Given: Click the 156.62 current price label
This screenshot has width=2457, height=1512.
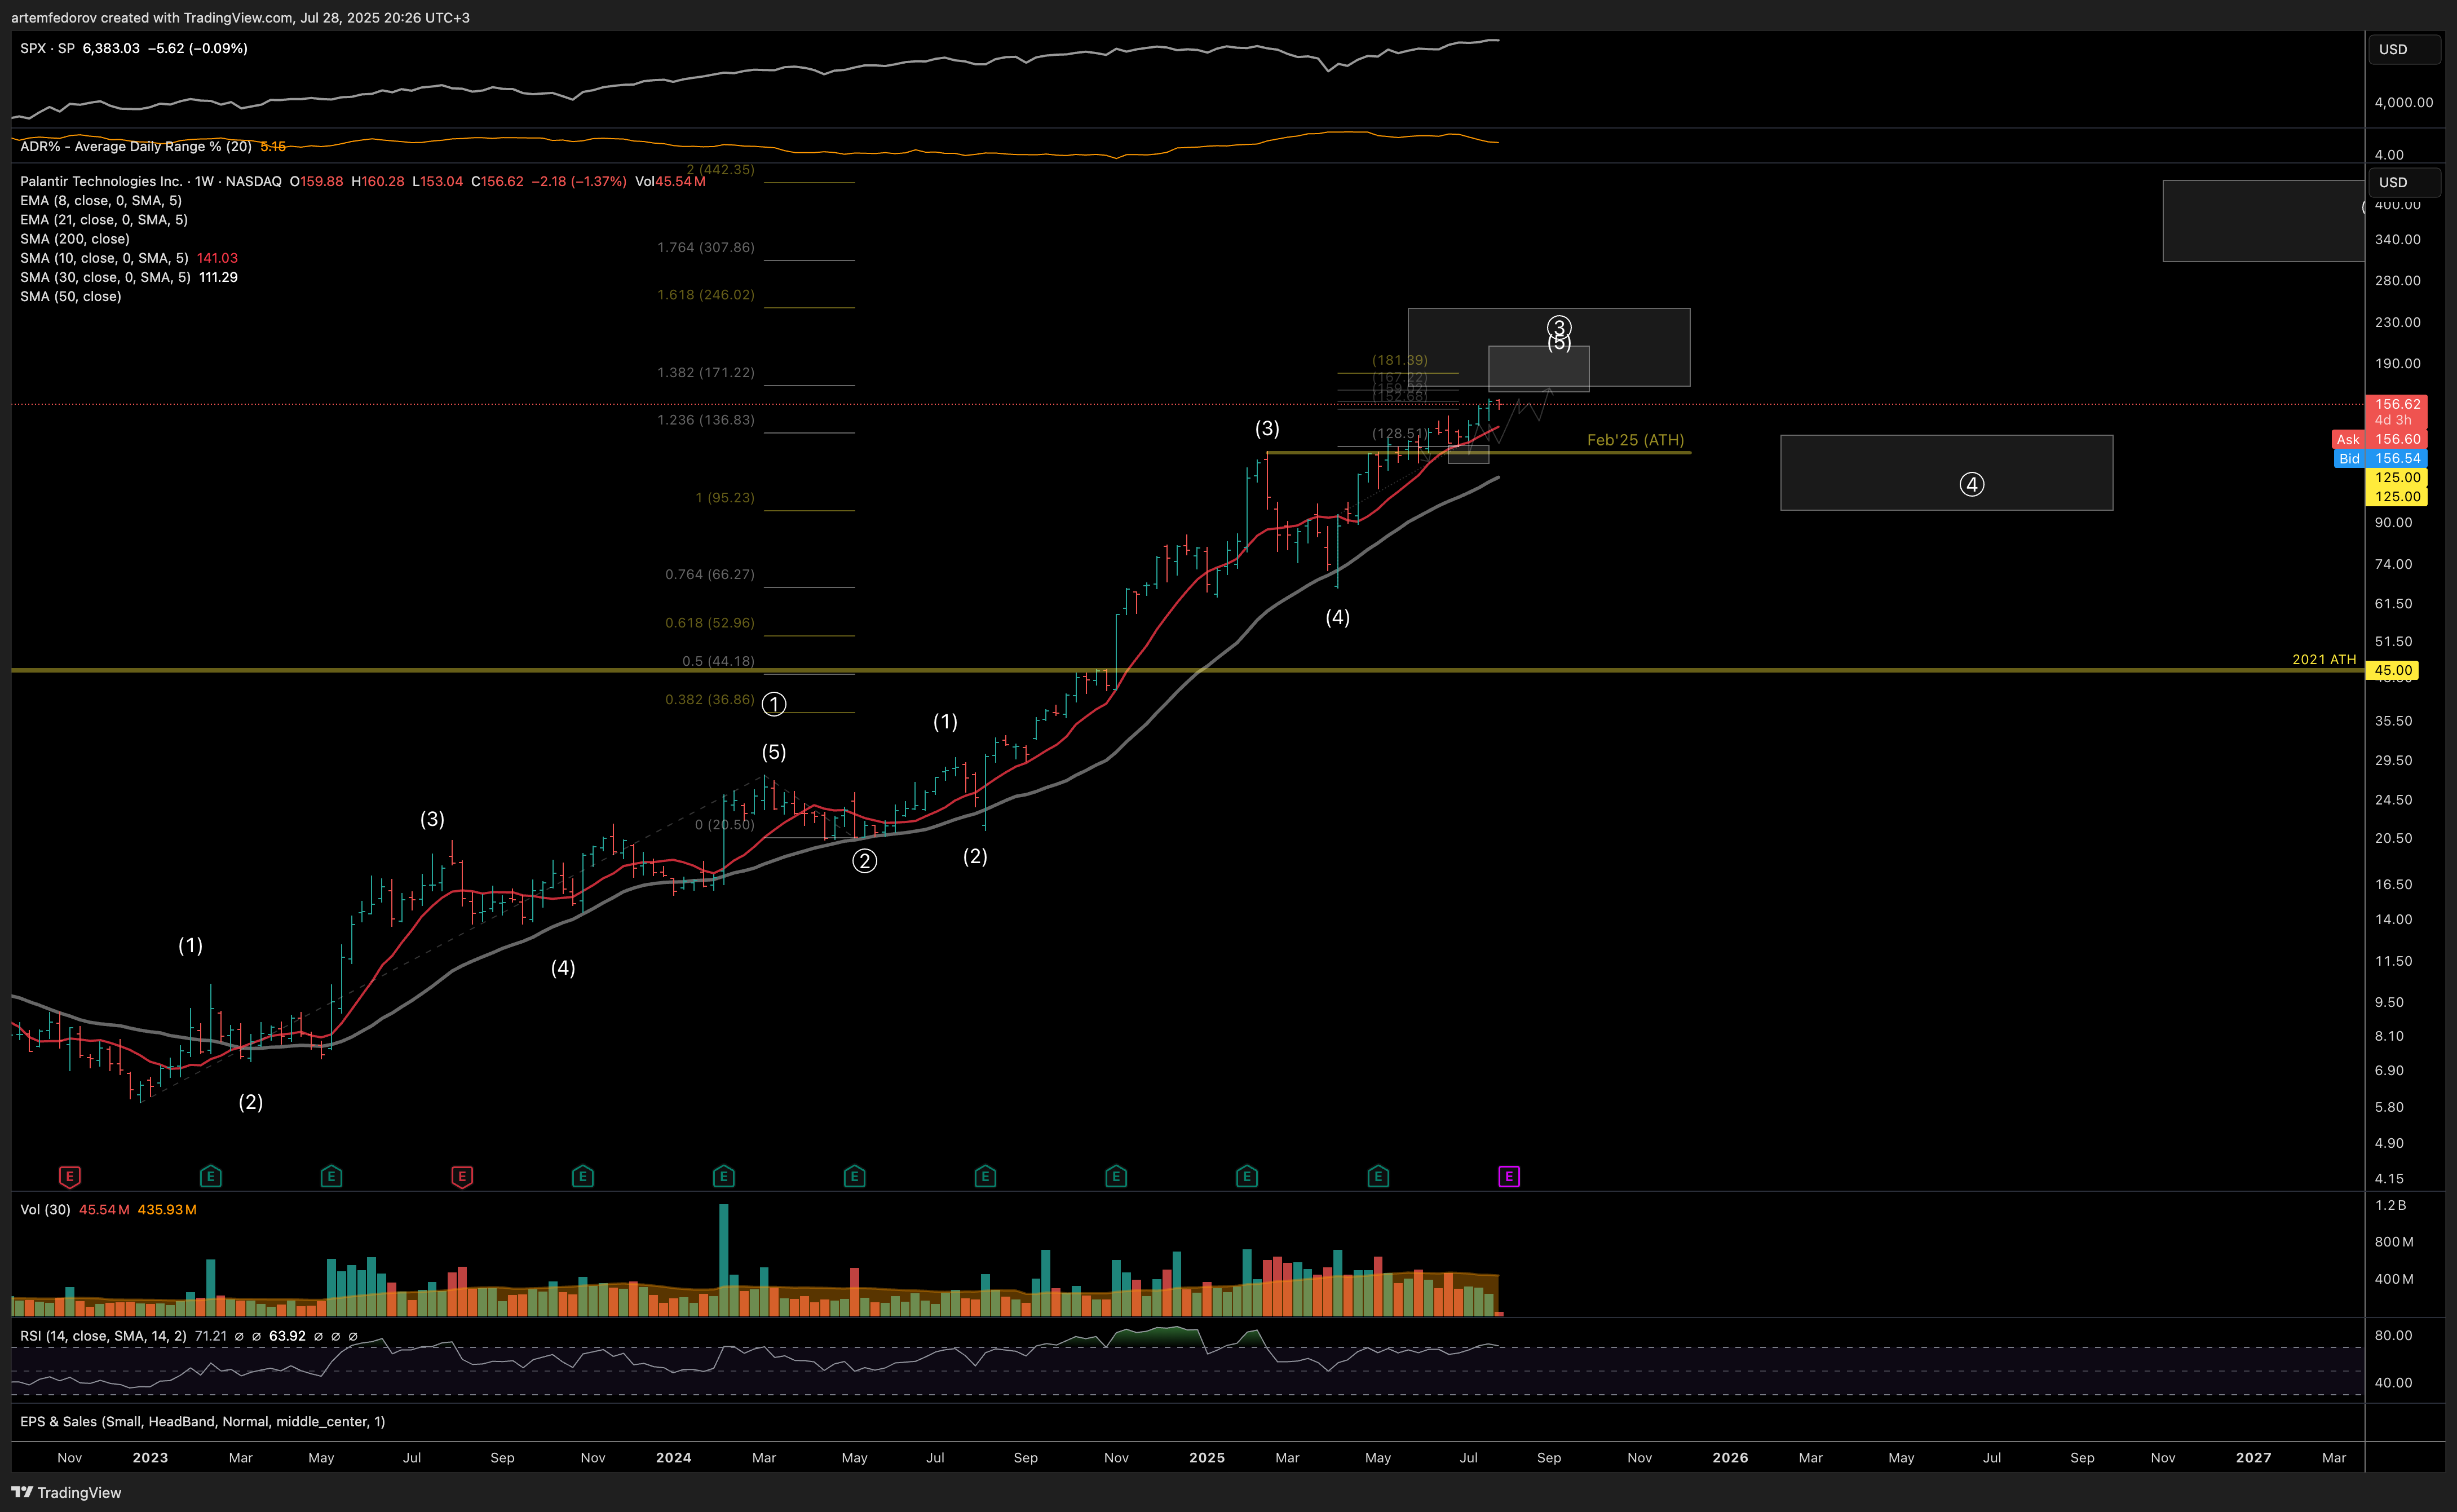Looking at the screenshot, I should pos(2396,404).
